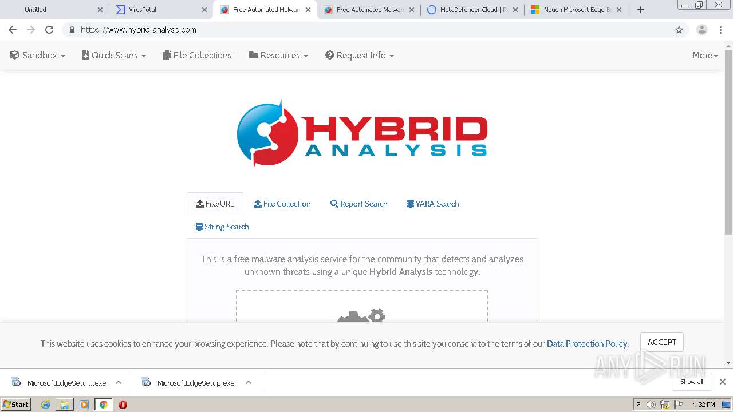
Task: Switch to the MetaDefender Cloud tab
Action: [x=472, y=10]
